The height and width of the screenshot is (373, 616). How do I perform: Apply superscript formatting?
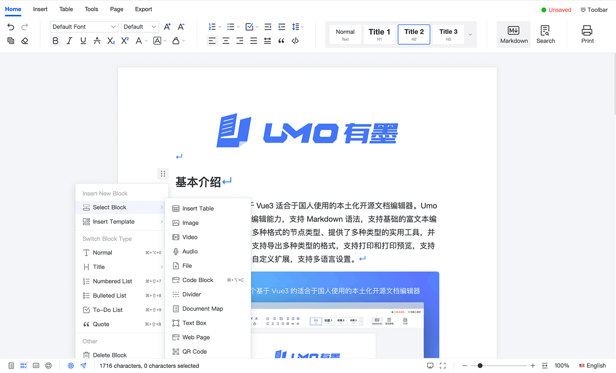(125, 41)
